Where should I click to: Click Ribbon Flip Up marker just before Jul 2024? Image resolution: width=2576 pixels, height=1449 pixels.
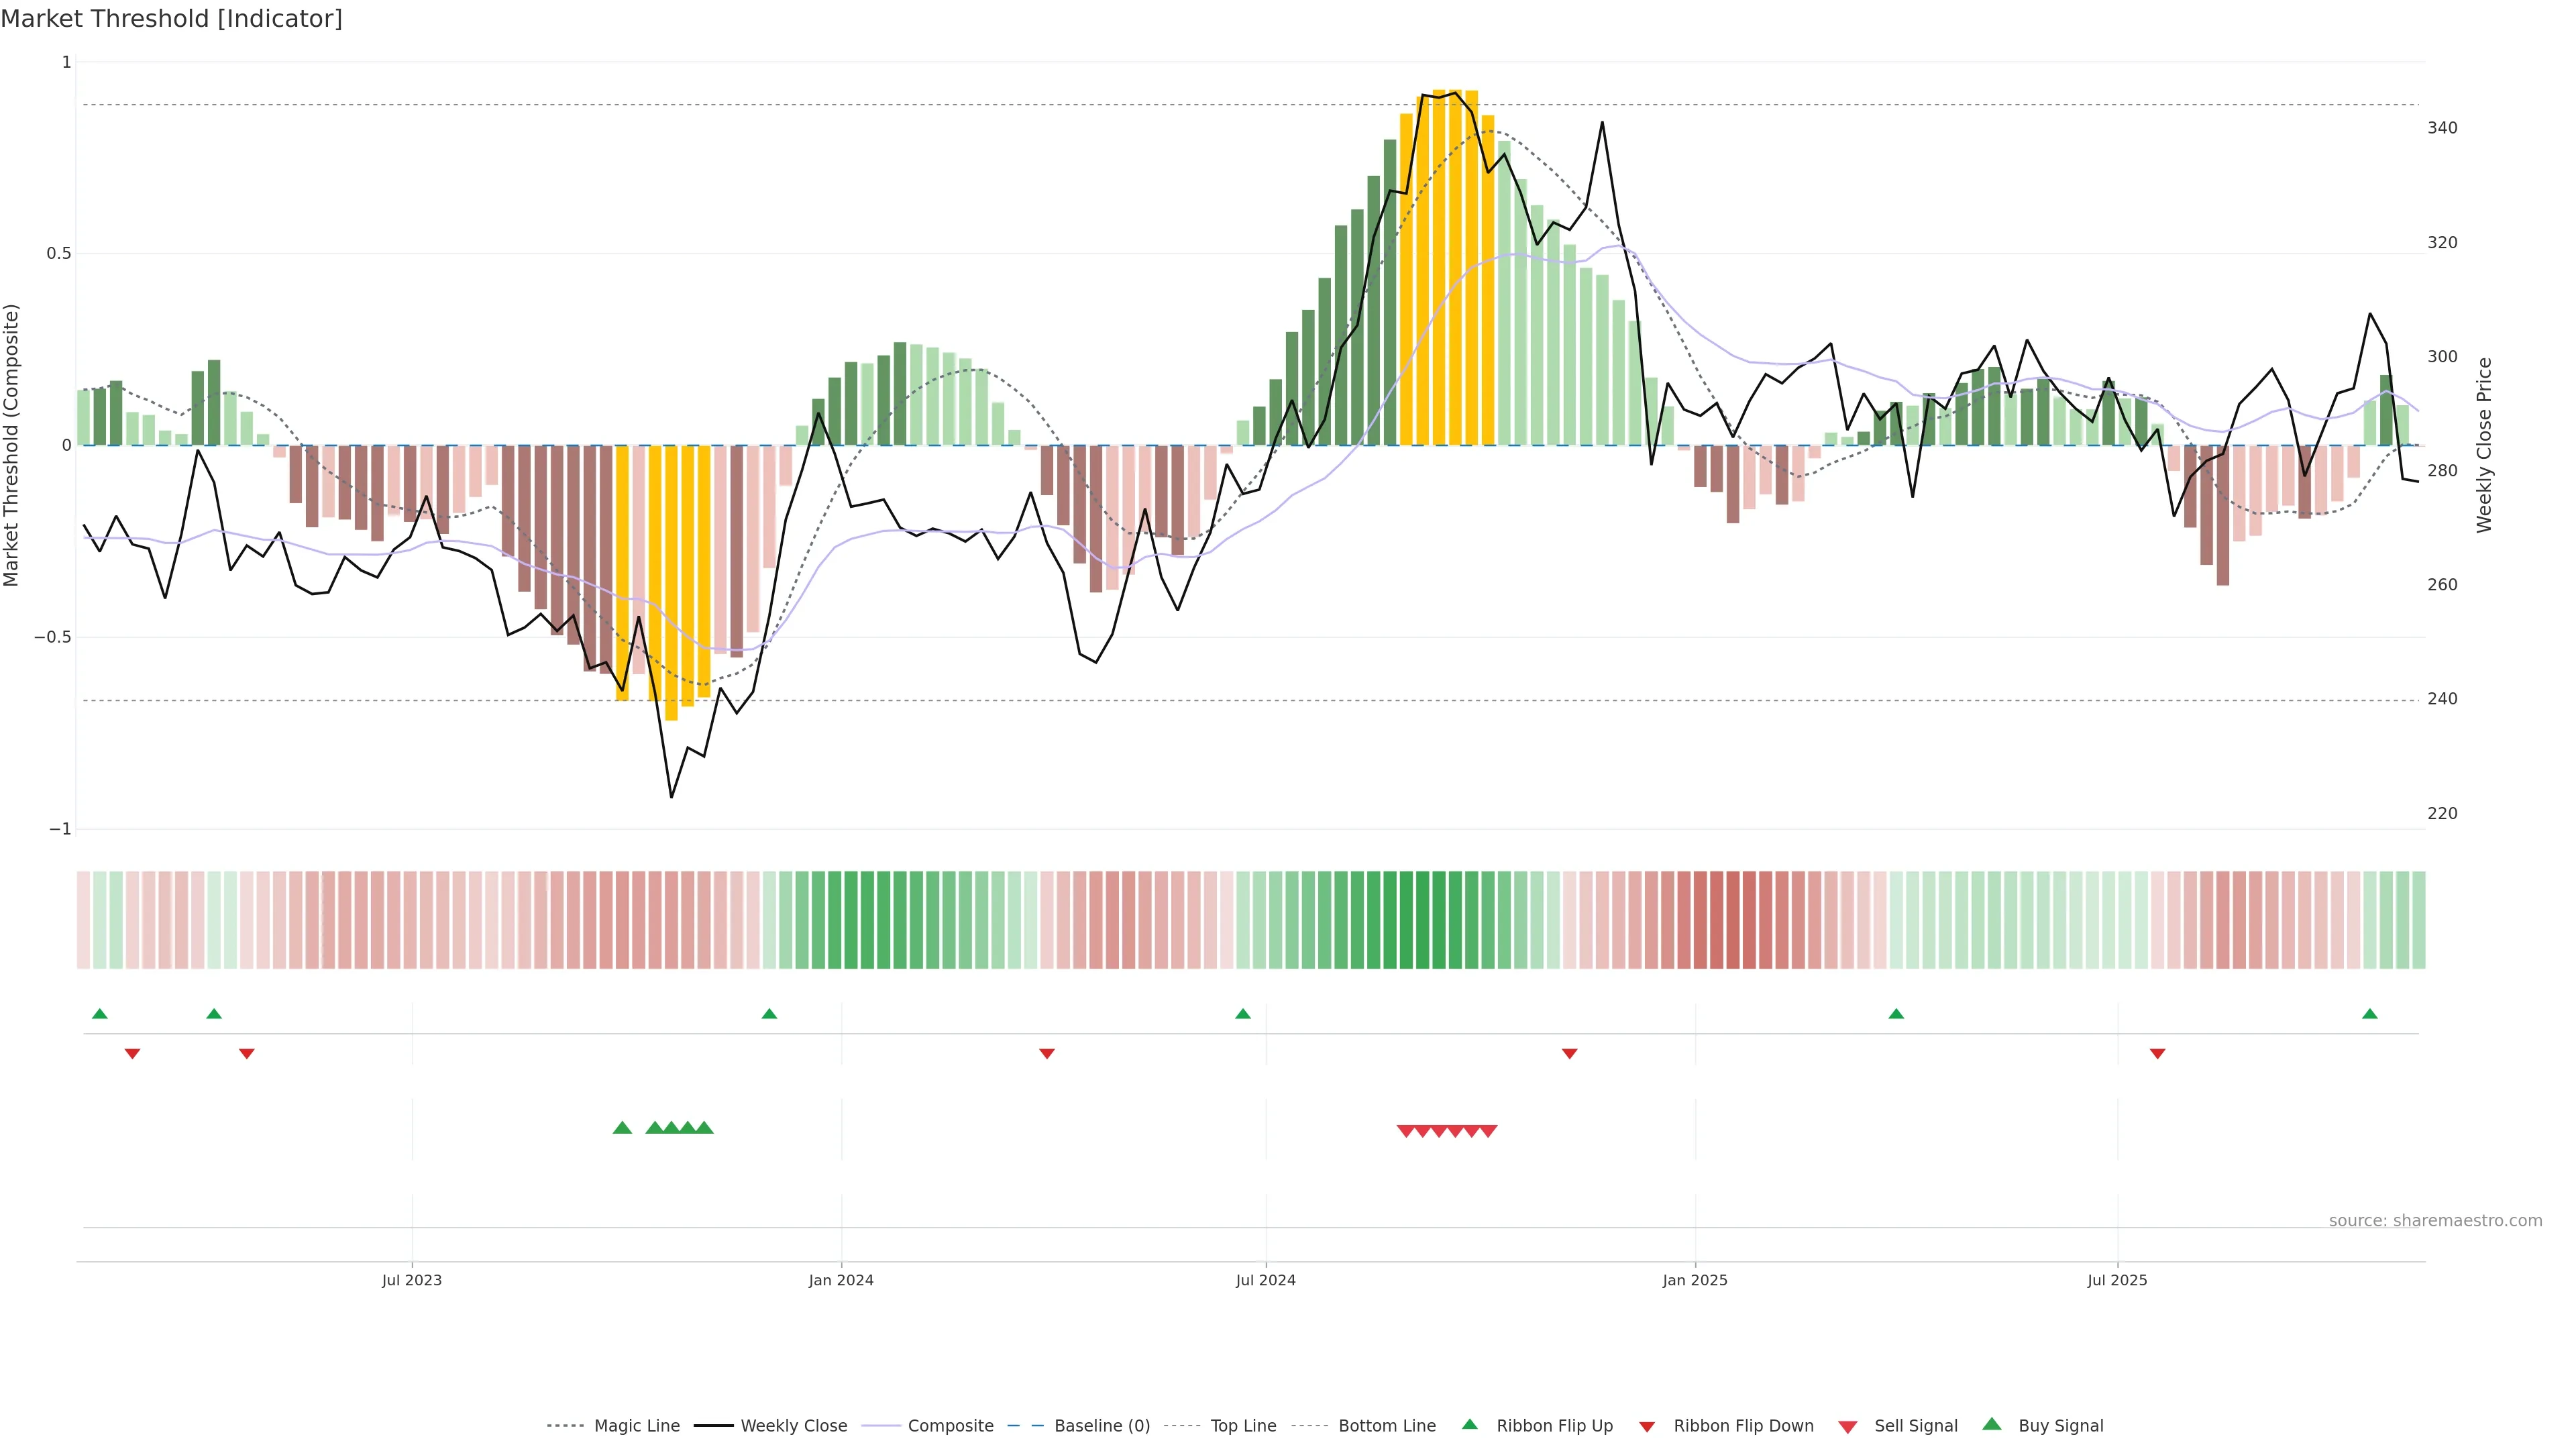[1242, 1014]
